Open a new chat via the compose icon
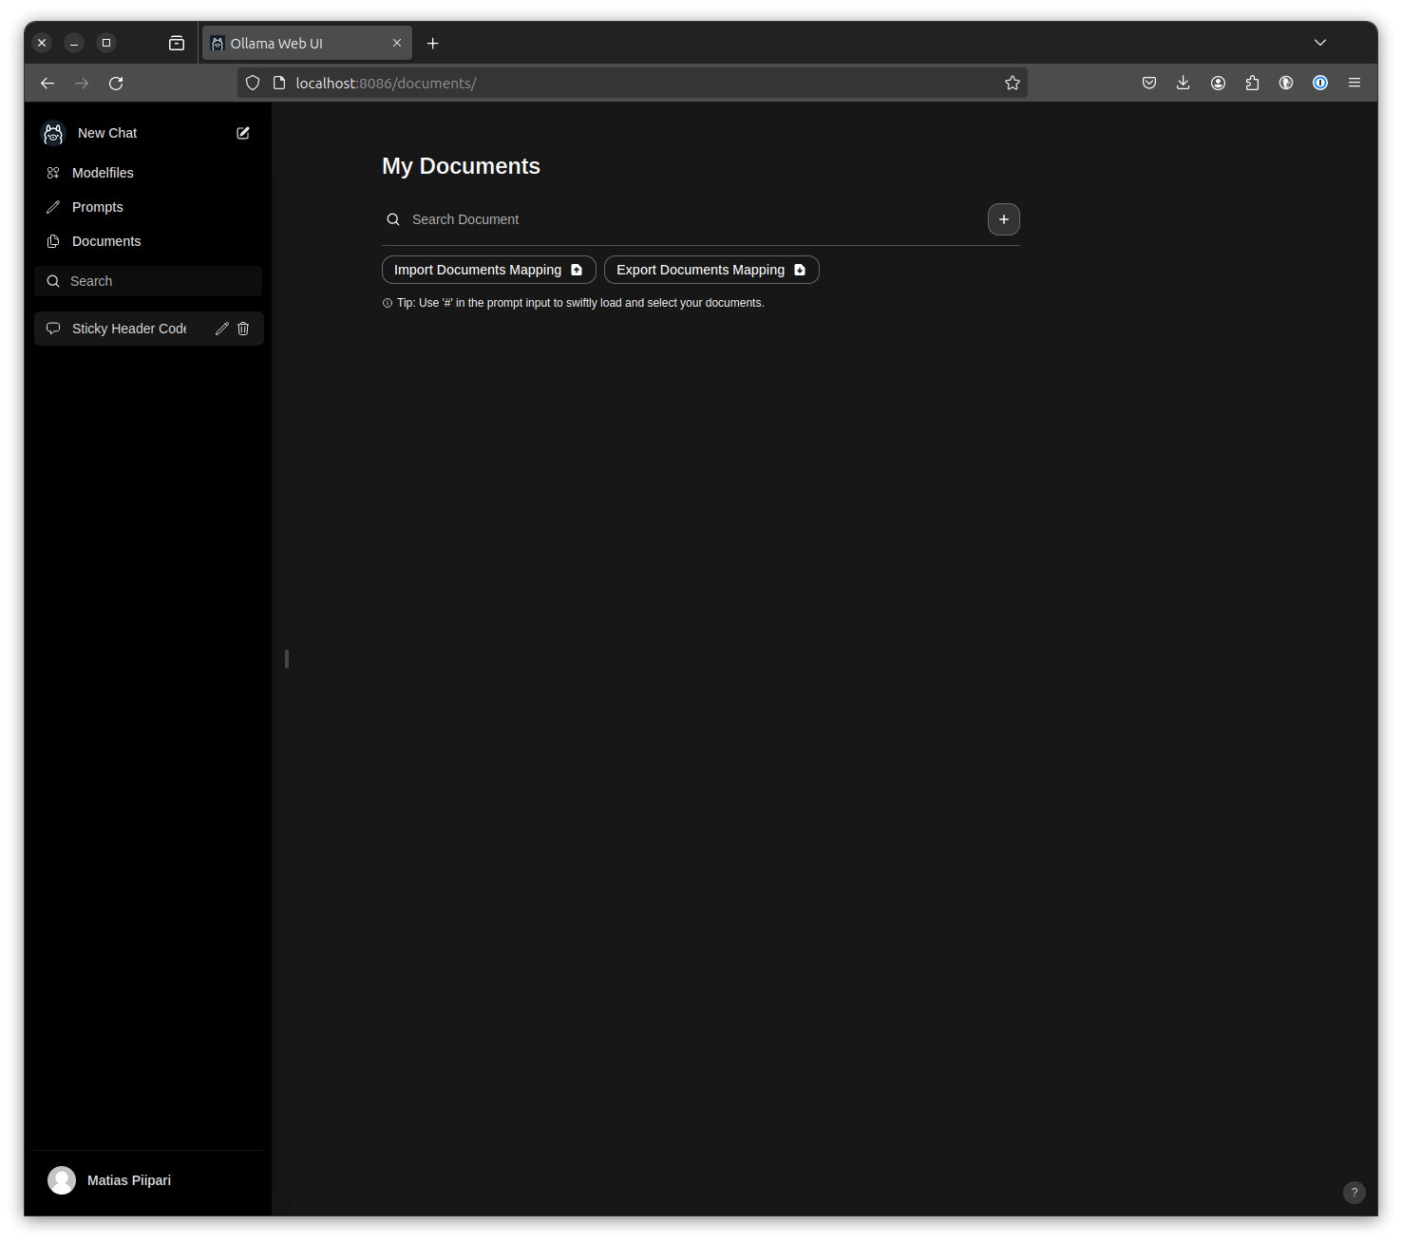The width and height of the screenshot is (1402, 1243). click(243, 133)
